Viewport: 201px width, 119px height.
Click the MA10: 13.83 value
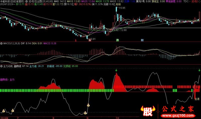pyautogui.click(x=74, y=2)
